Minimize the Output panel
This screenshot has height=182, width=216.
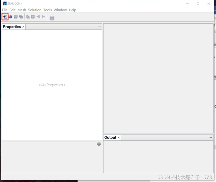[211, 138]
